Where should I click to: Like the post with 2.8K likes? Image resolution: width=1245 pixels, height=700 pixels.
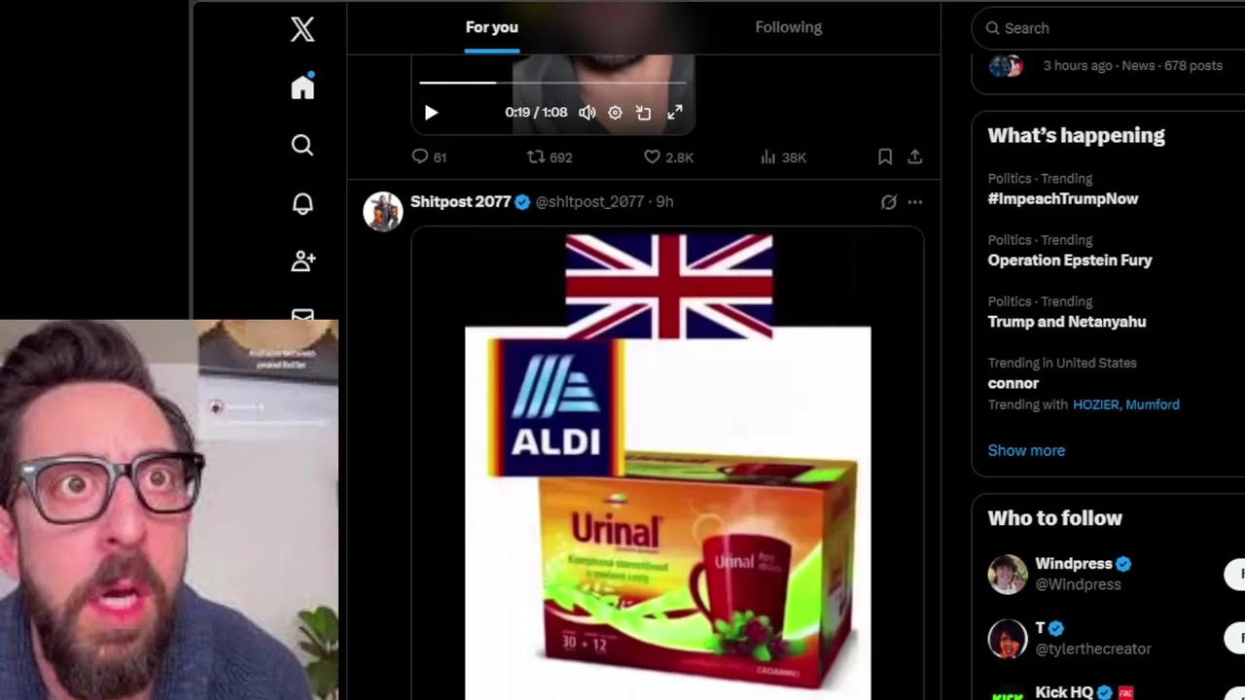point(668,157)
